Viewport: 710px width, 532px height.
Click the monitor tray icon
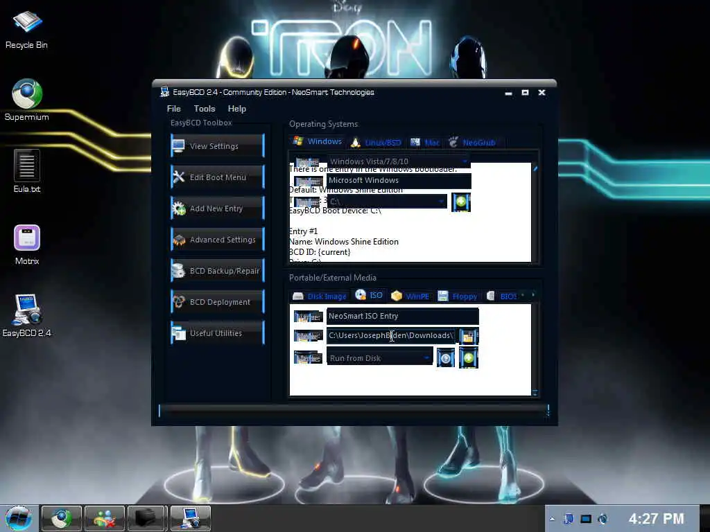point(586,519)
